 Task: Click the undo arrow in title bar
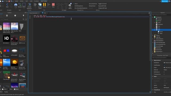pos(11,1)
